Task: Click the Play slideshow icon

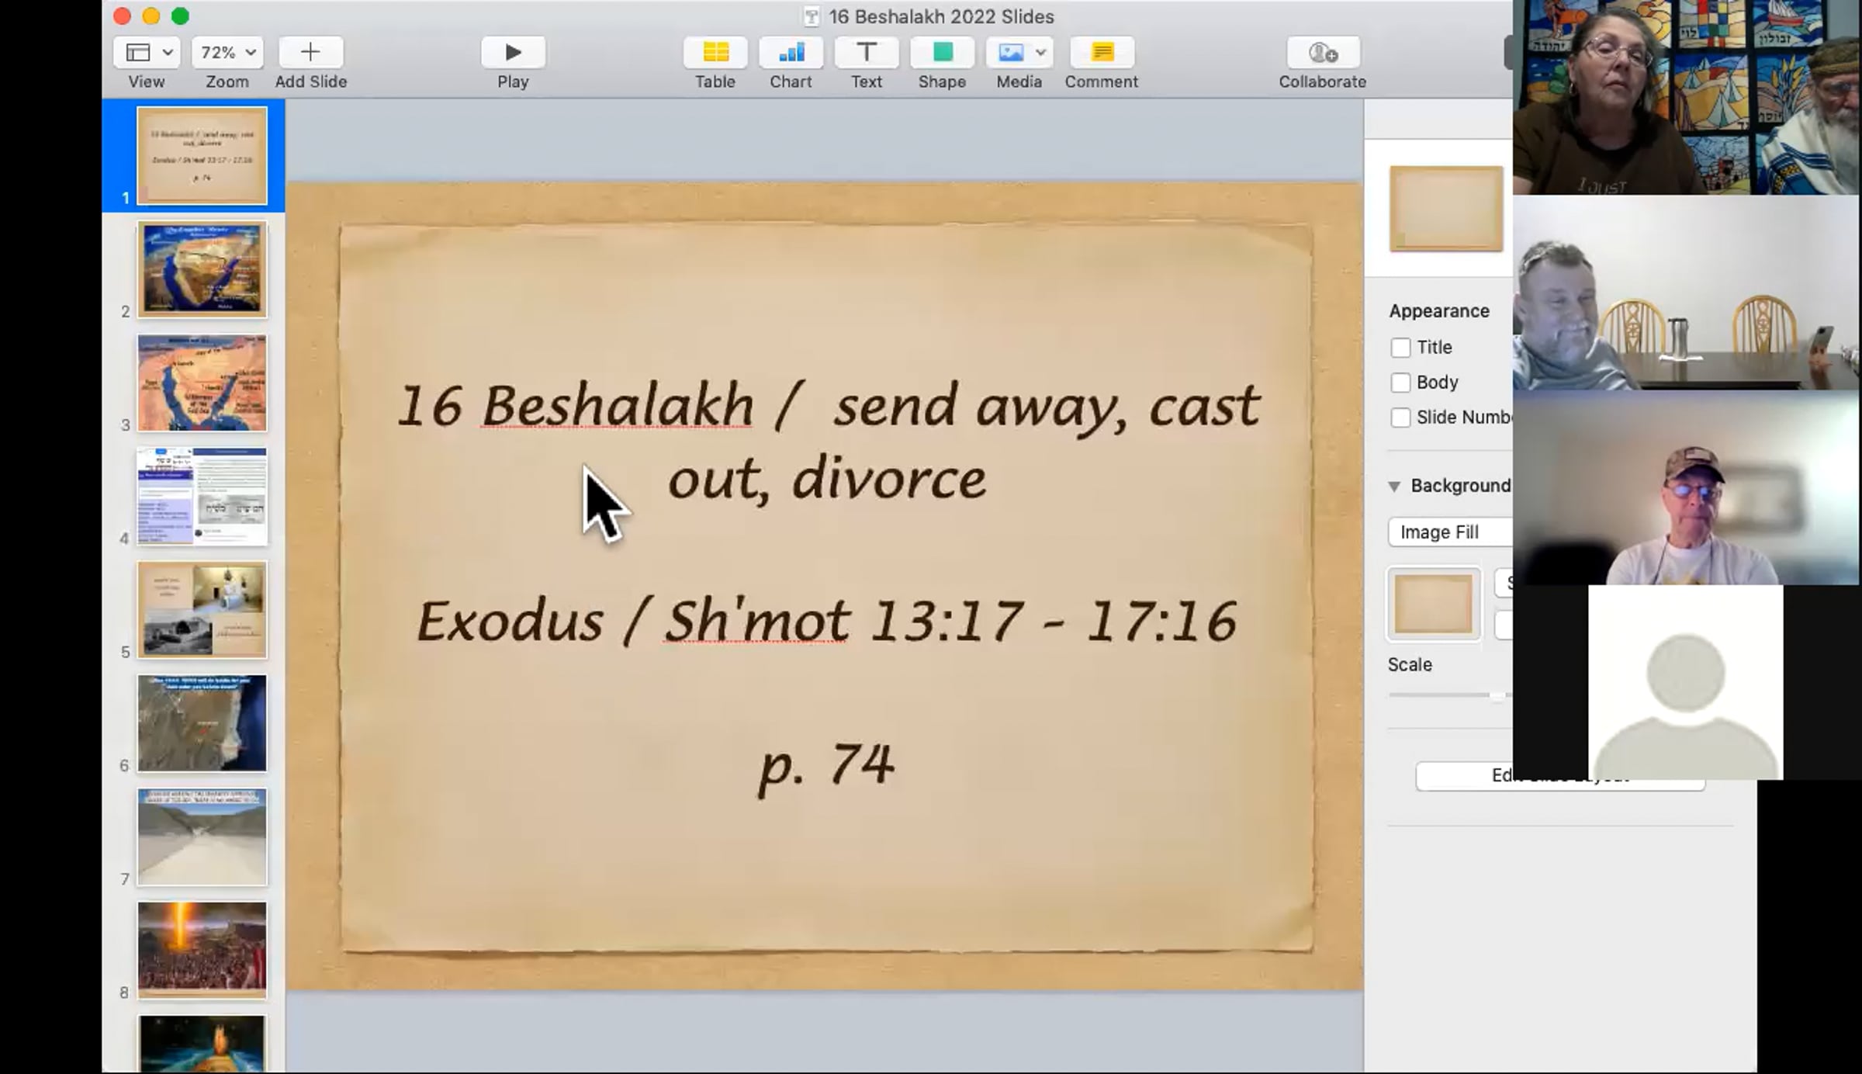Action: pos(512,52)
